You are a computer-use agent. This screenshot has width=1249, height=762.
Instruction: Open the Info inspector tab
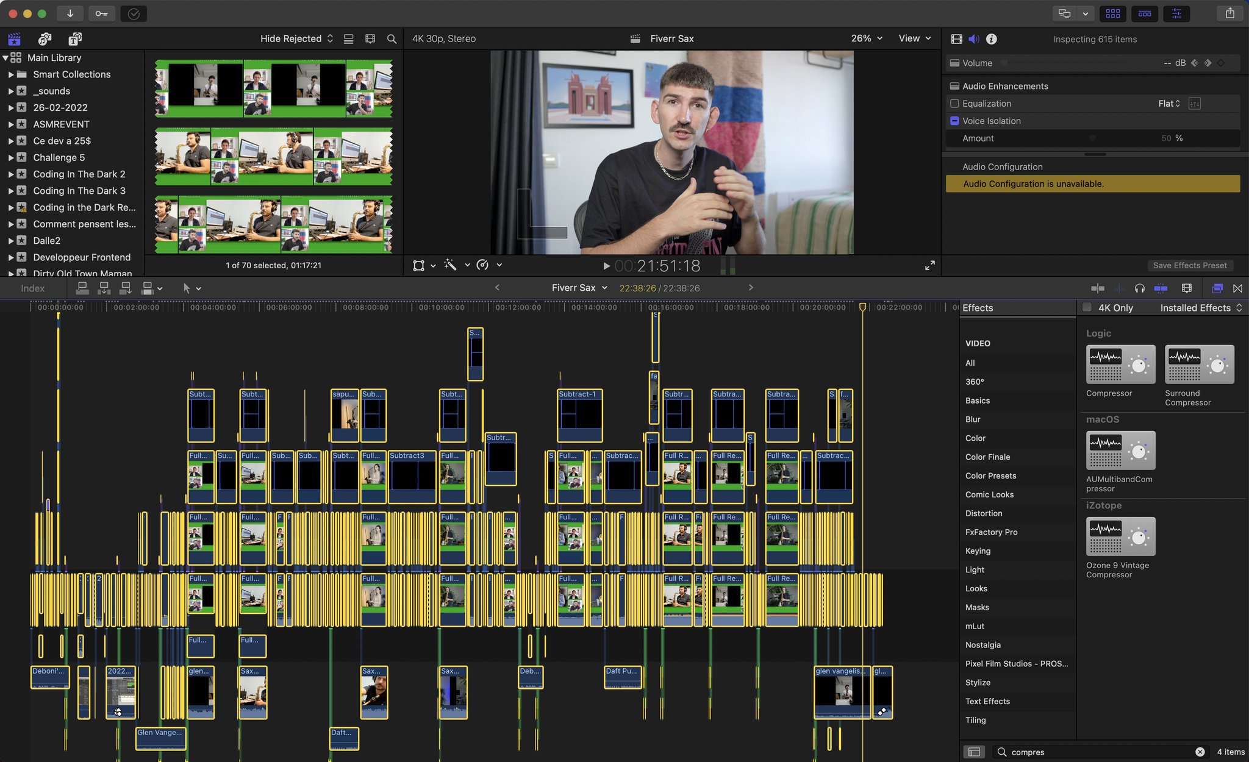pyautogui.click(x=992, y=39)
